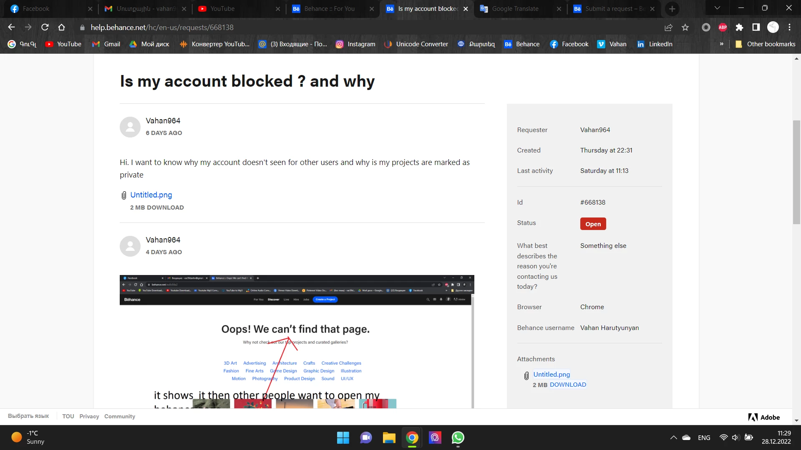Open the tab search dropdown arrow
Viewport: 801px width, 450px height.
click(x=717, y=8)
